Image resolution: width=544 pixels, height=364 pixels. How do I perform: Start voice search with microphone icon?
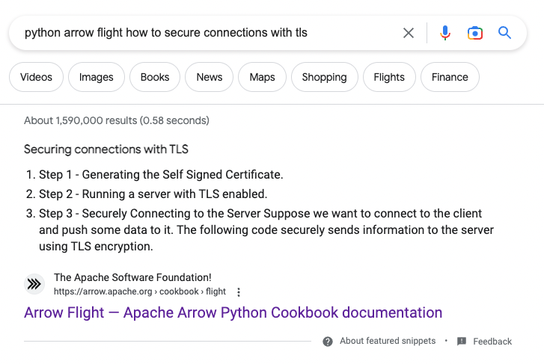[x=445, y=33]
